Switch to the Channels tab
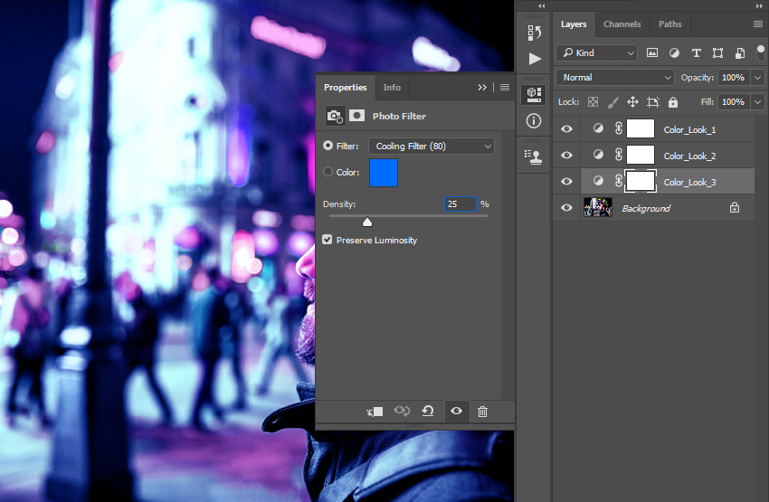Viewport: 769px width, 502px height. (x=622, y=24)
